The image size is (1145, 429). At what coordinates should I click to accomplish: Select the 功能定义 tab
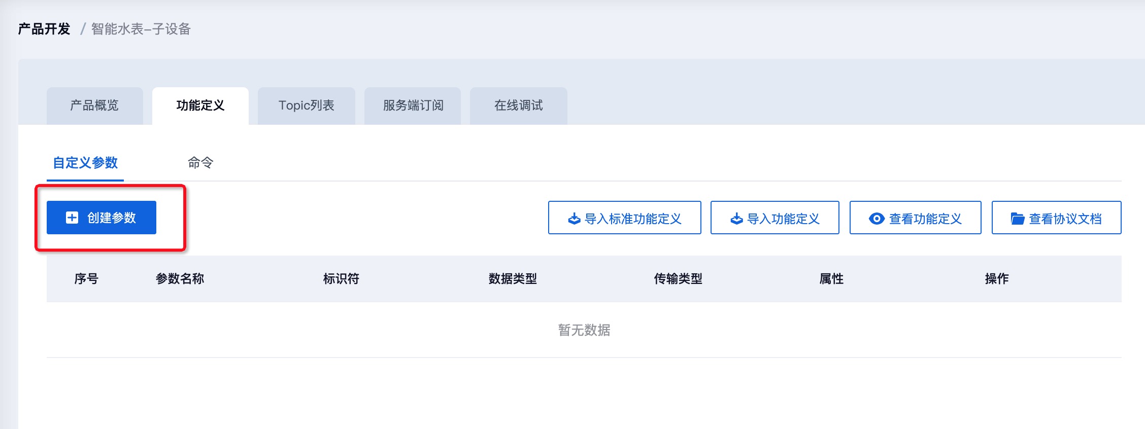click(200, 105)
